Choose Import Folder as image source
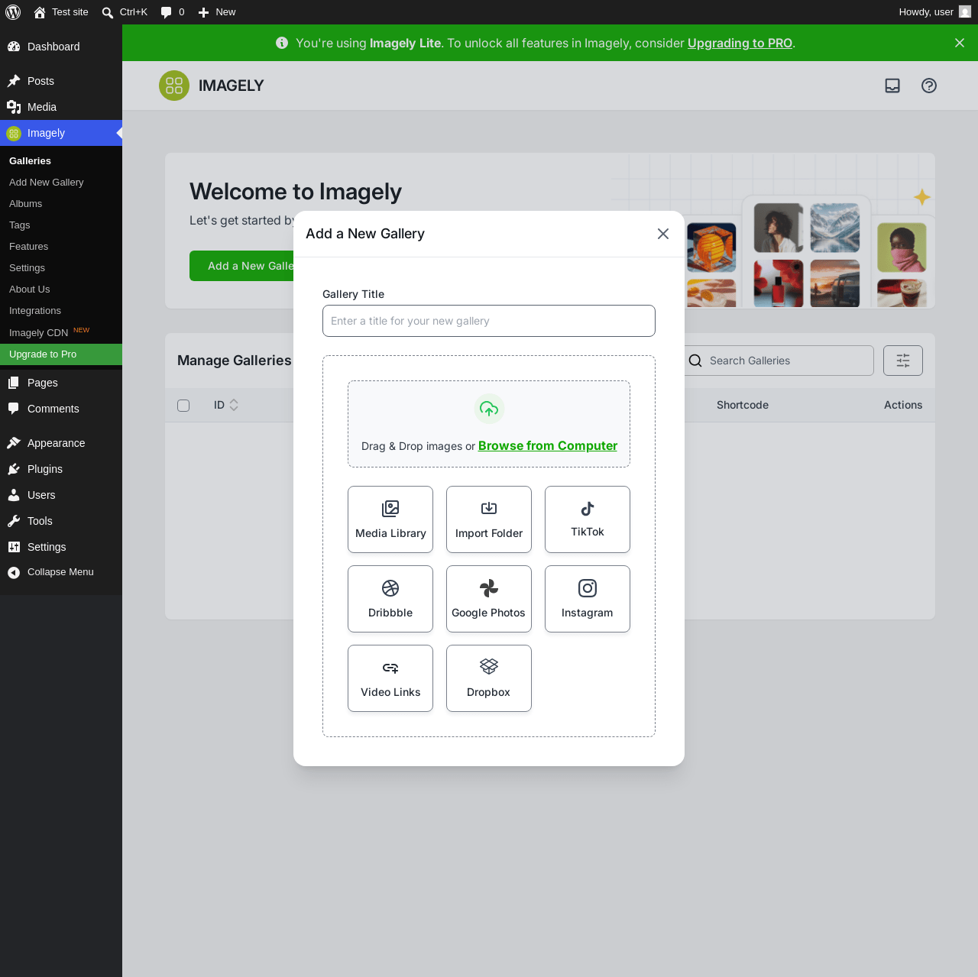Viewport: 978px width, 977px height. coord(489,519)
